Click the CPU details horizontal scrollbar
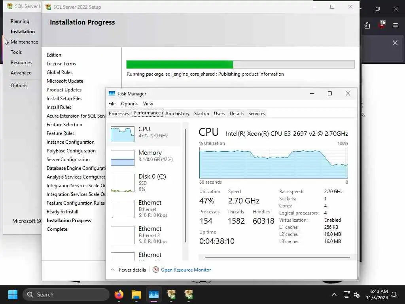The width and height of the screenshot is (405, 304). tap(277, 257)
